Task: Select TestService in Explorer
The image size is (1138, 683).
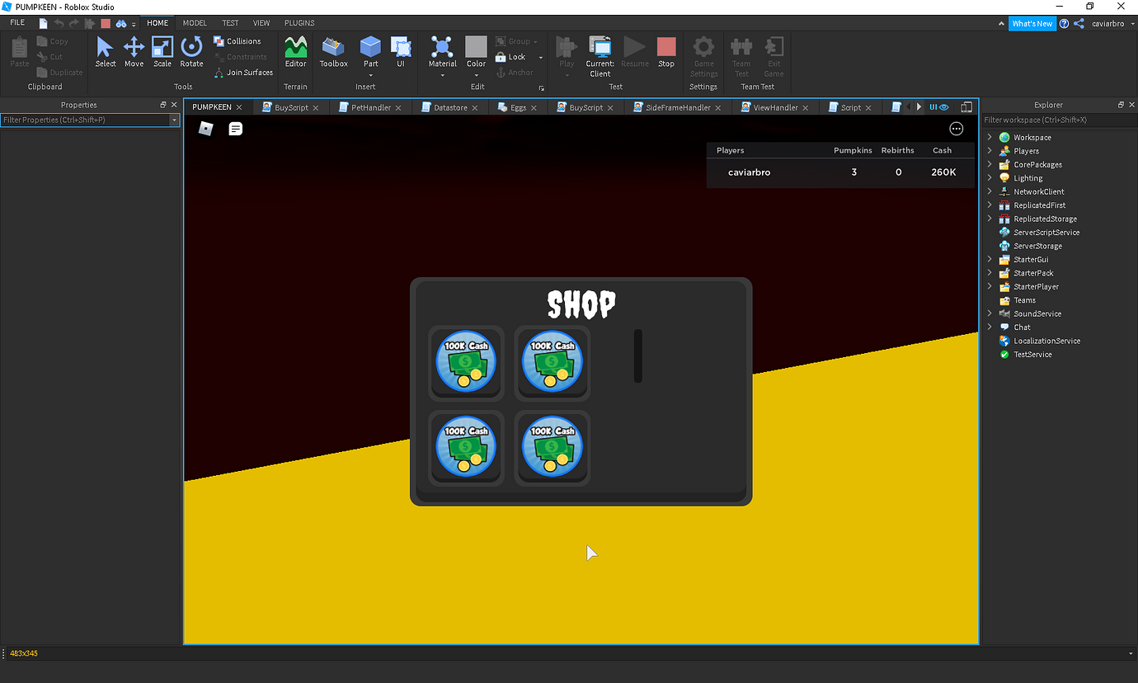Action: click(x=1032, y=355)
